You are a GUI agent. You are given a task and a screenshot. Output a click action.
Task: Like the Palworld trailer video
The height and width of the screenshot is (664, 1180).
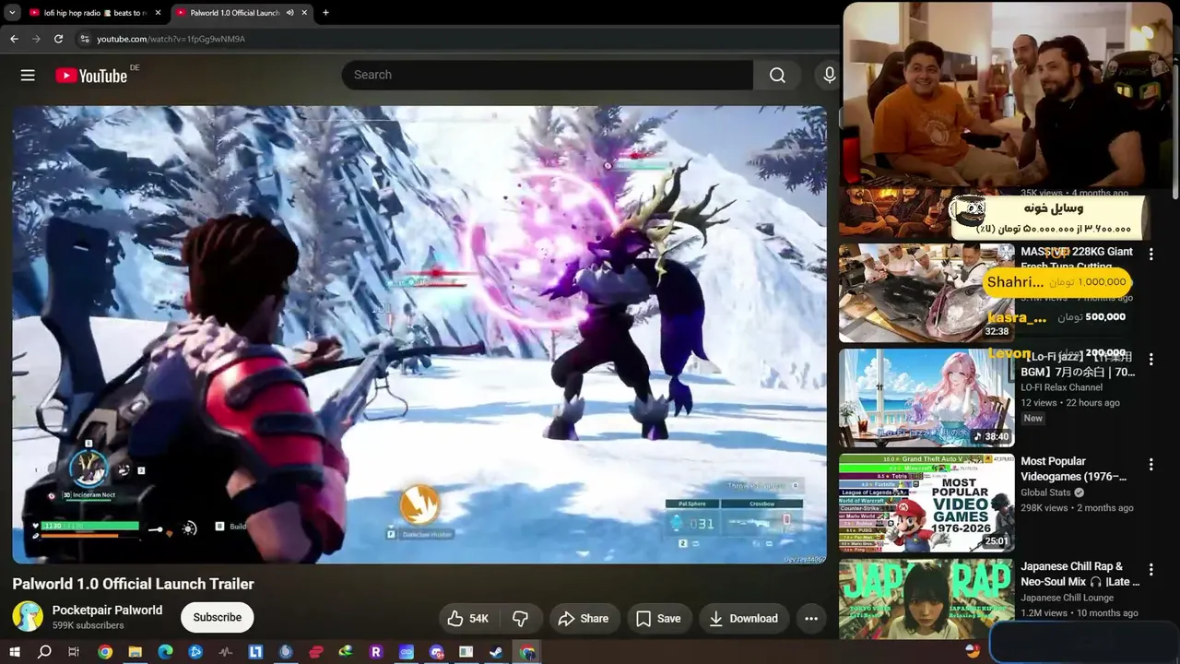(x=468, y=618)
